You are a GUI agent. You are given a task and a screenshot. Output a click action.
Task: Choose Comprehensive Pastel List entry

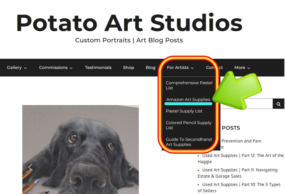point(189,85)
